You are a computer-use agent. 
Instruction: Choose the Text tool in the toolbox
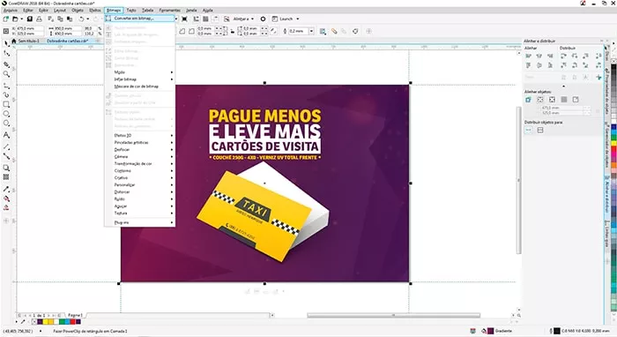[6, 135]
